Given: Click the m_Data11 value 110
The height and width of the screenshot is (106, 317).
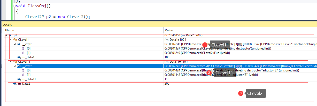Looking at the screenshot, I should [167, 79].
